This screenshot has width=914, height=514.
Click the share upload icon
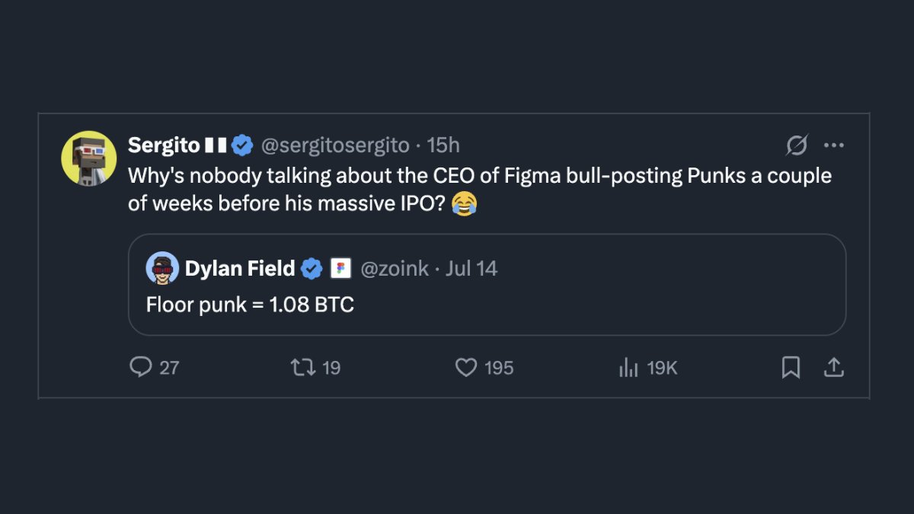(834, 368)
